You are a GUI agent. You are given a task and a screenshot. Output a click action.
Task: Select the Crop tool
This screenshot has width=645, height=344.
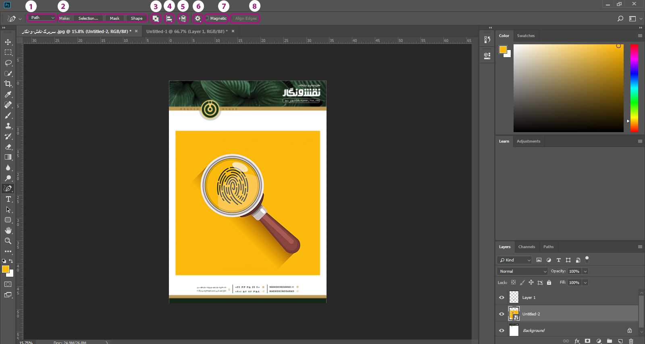pyautogui.click(x=8, y=84)
